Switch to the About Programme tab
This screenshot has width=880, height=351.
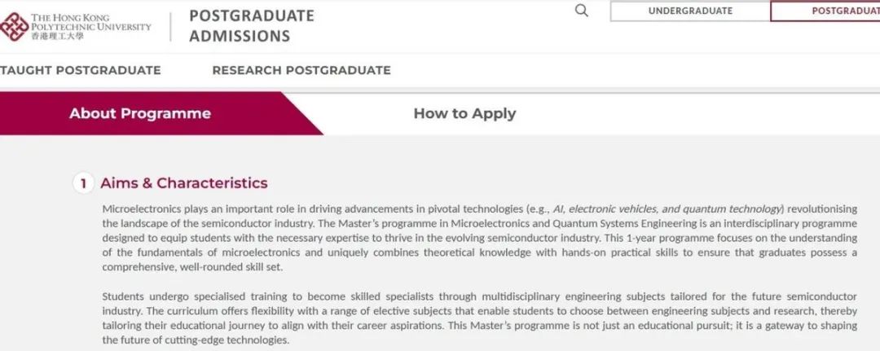coord(140,114)
